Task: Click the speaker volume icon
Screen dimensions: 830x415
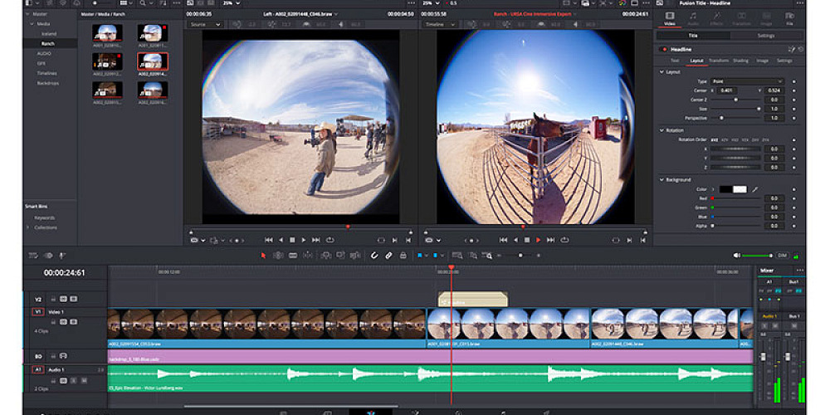Action: 736,255
